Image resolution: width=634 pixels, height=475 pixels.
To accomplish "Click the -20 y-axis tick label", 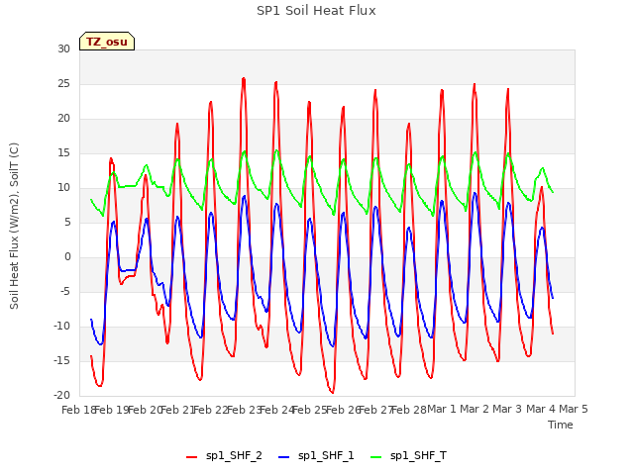I will pyautogui.click(x=61, y=396).
